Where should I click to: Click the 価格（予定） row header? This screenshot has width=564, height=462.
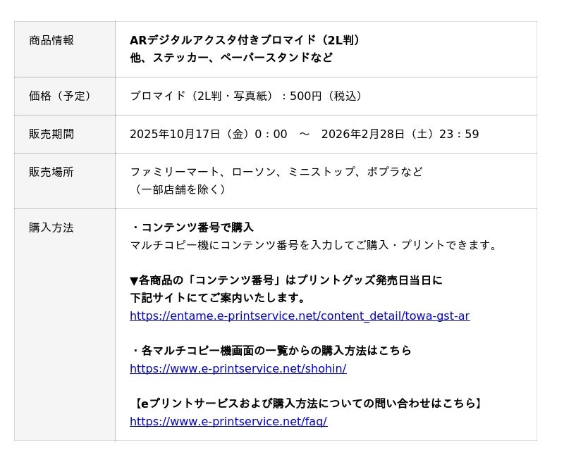pyautogui.click(x=60, y=96)
